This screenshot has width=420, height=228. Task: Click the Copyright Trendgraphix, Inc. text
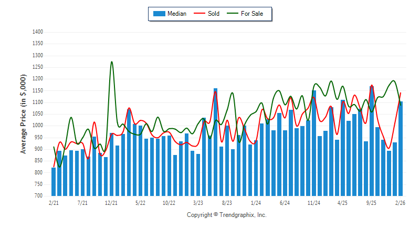point(227,215)
